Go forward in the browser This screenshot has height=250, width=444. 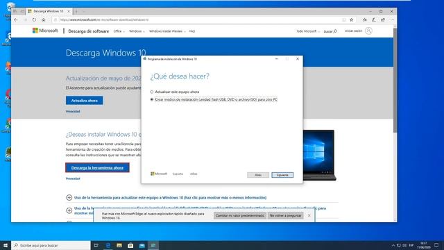(x=25, y=20)
